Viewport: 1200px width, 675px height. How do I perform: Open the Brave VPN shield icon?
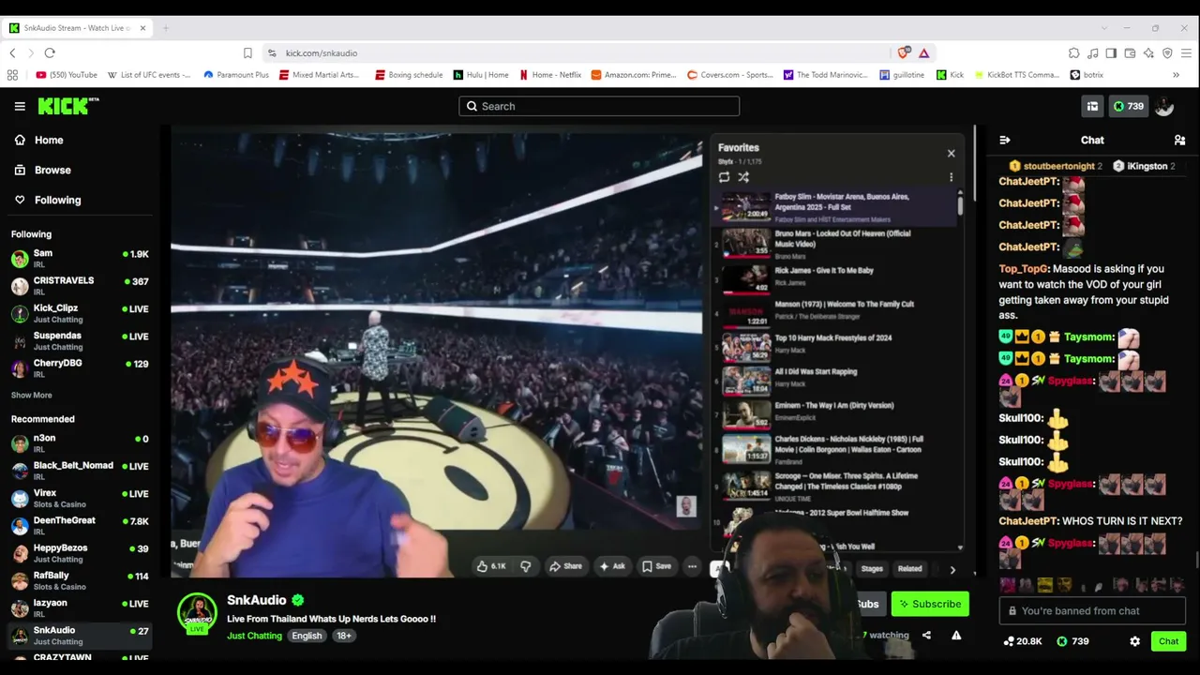pos(1167,53)
